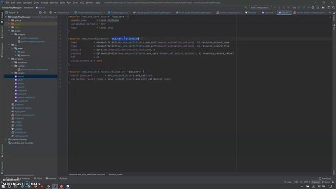The width and height of the screenshot is (336, 189).
Task: Switch to the docker-compose.yml editor tab
Action: pos(229,13)
